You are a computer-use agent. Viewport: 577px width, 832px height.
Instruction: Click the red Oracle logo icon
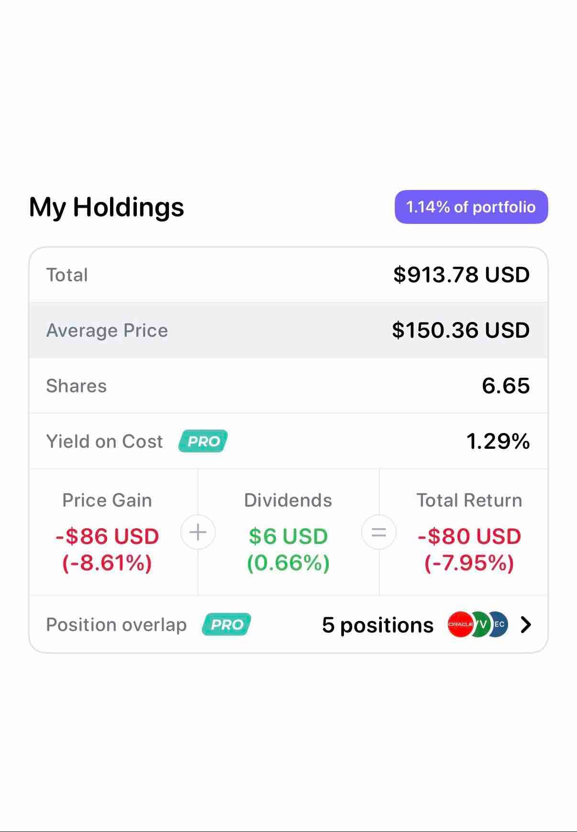coord(460,624)
